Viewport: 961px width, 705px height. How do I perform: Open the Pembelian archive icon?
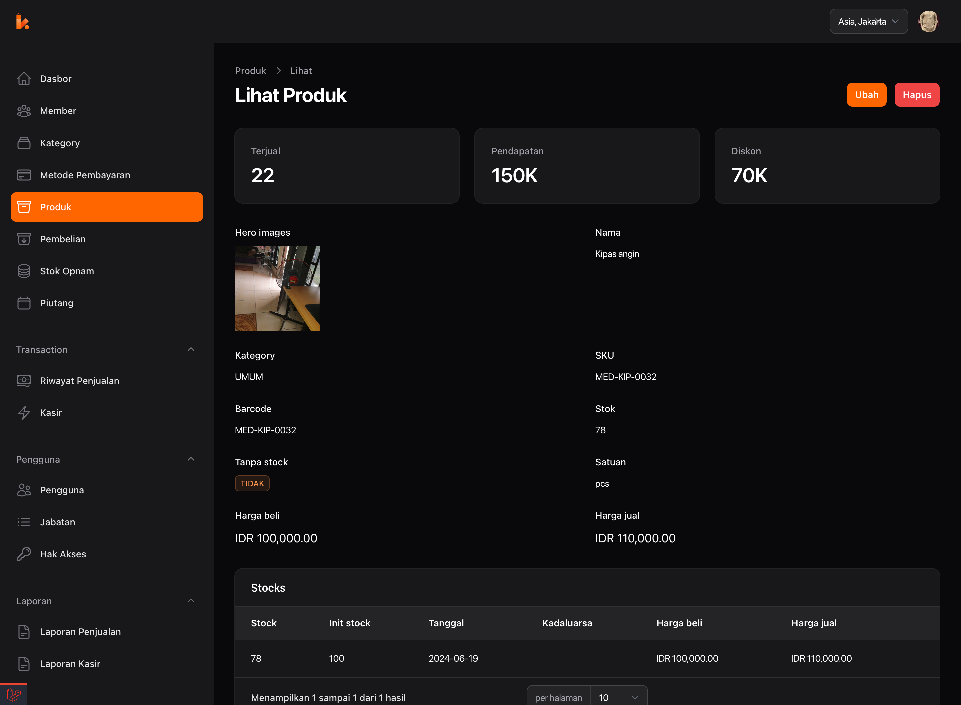[24, 239]
